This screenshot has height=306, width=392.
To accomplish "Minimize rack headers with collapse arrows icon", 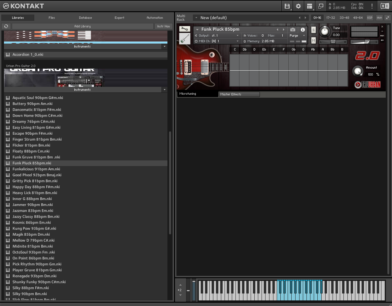I will (387, 18).
